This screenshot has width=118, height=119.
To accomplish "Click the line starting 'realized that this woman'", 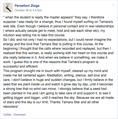I will click(x=58, y=53).
